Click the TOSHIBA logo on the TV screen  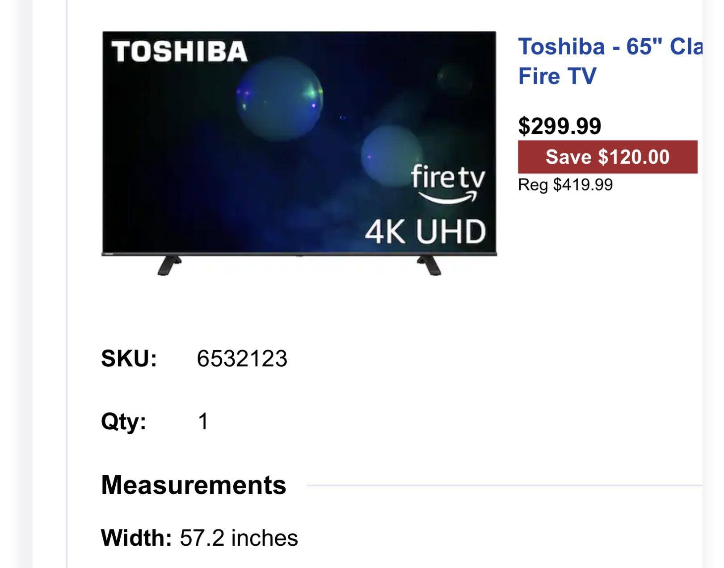[x=179, y=52]
